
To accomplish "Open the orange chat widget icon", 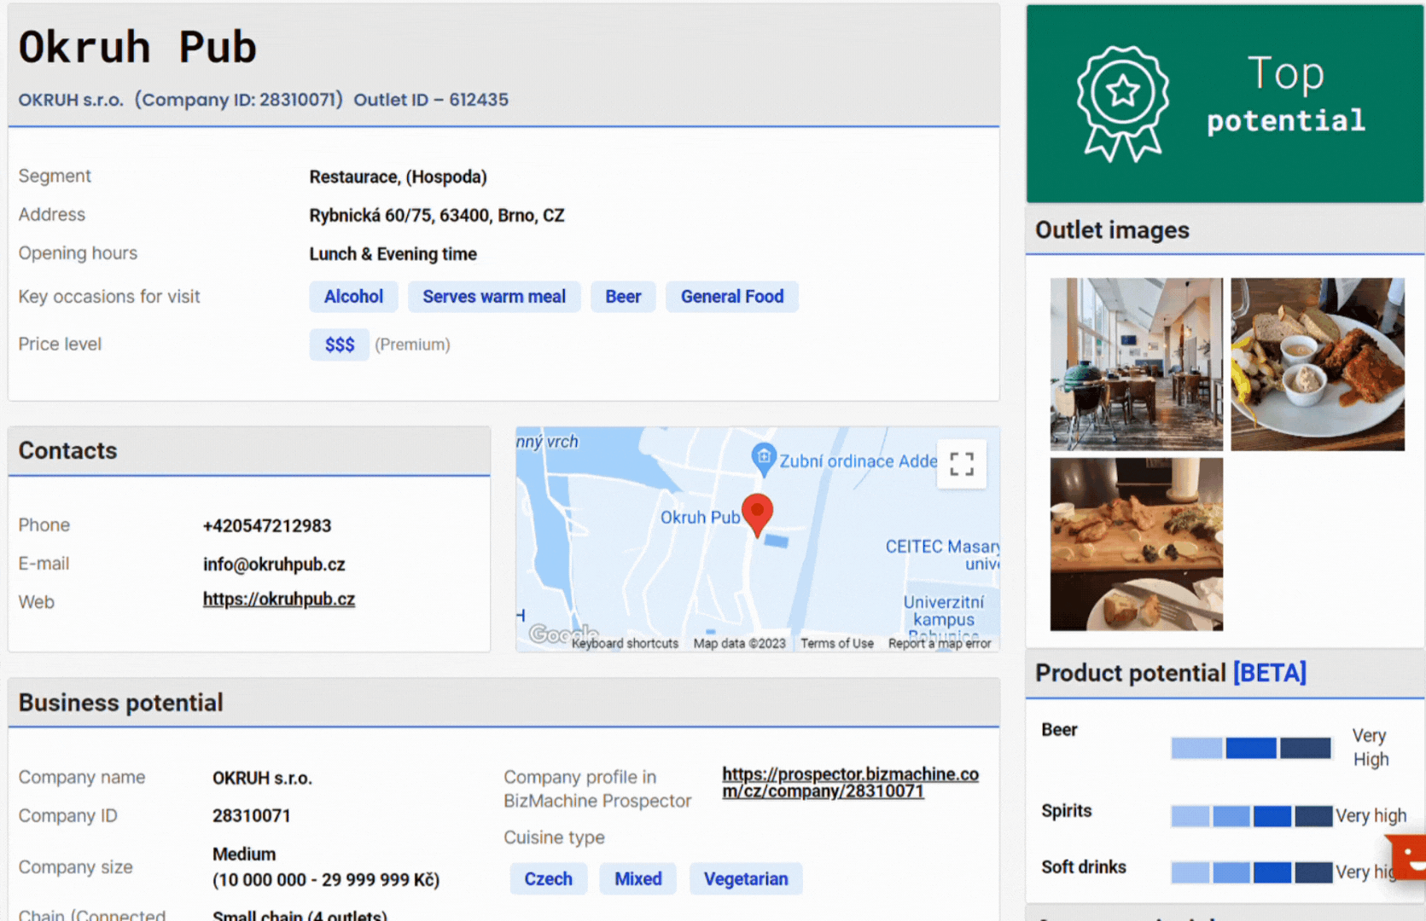I will coord(1408,856).
